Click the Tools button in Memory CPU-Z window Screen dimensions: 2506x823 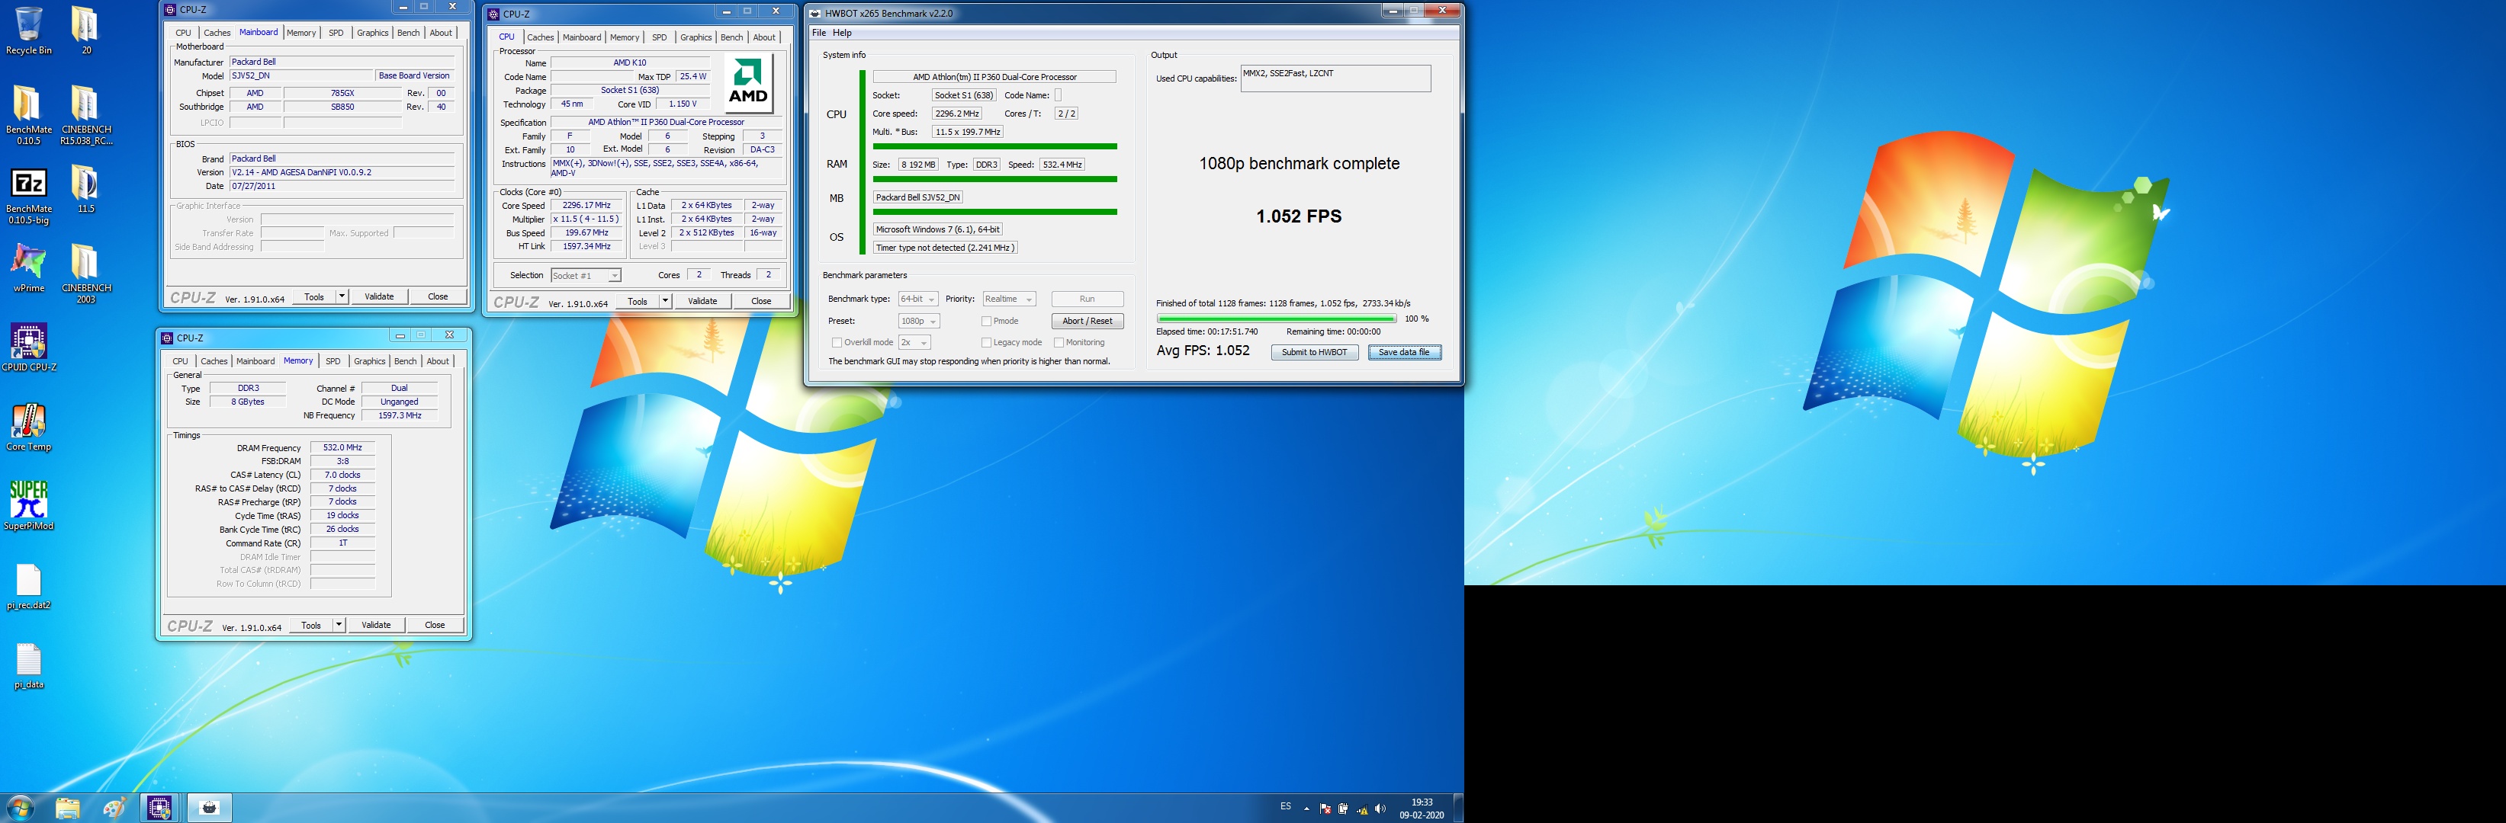pos(311,625)
